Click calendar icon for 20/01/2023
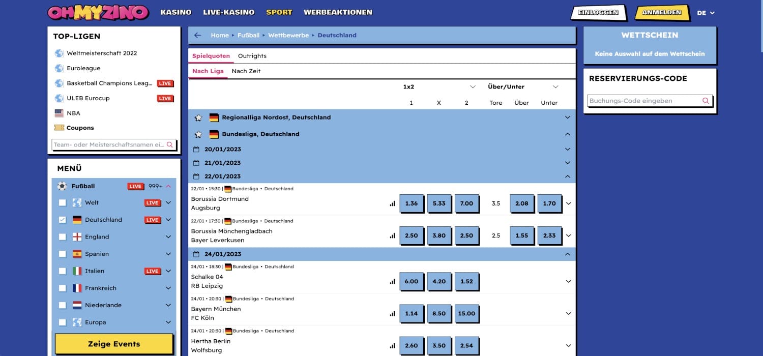This screenshot has height=356, width=763. (x=196, y=149)
